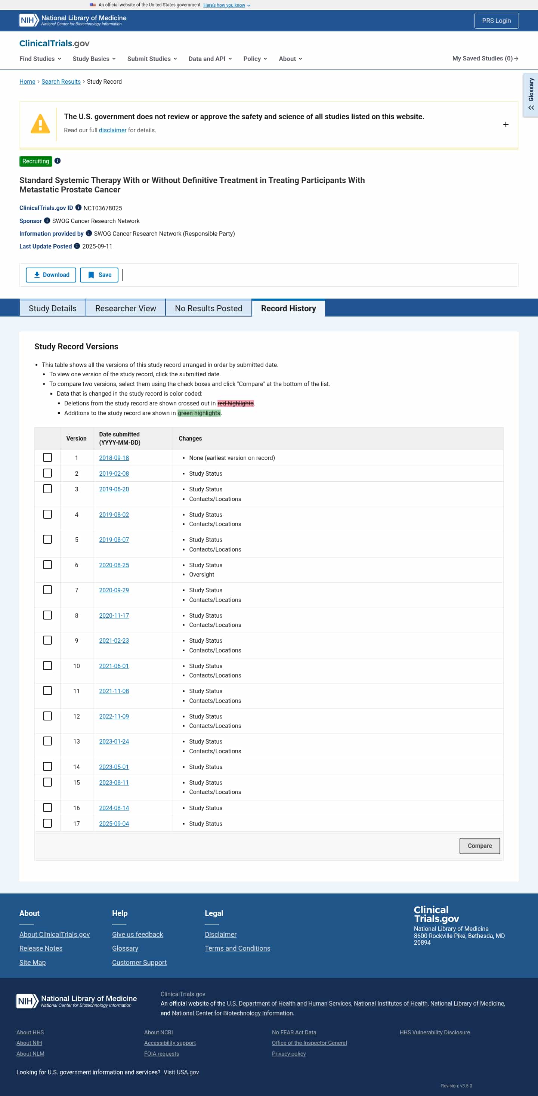
Task: Click the NIH National Library of Medicine header logo
Action: pyautogui.click(x=73, y=21)
